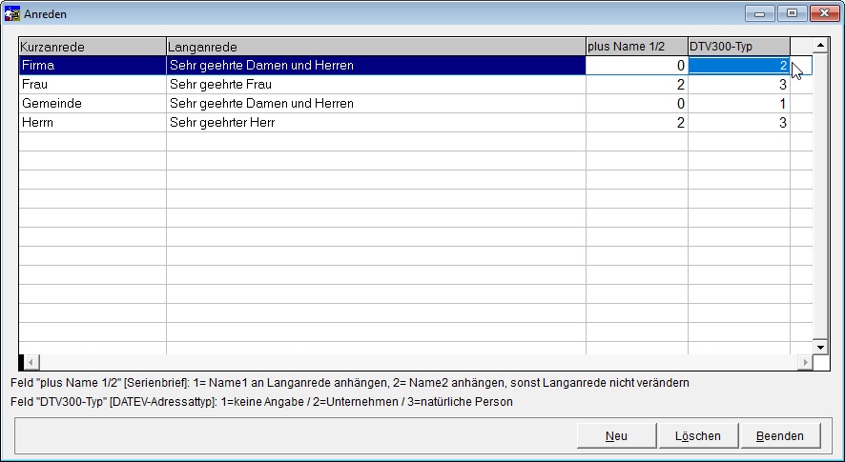The height and width of the screenshot is (462, 845).
Task: Click the Kurzanrede column header
Action: (x=93, y=47)
